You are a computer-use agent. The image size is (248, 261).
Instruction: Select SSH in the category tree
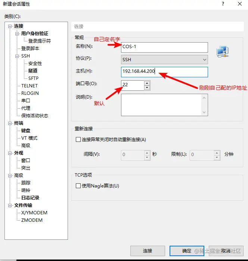(25, 56)
